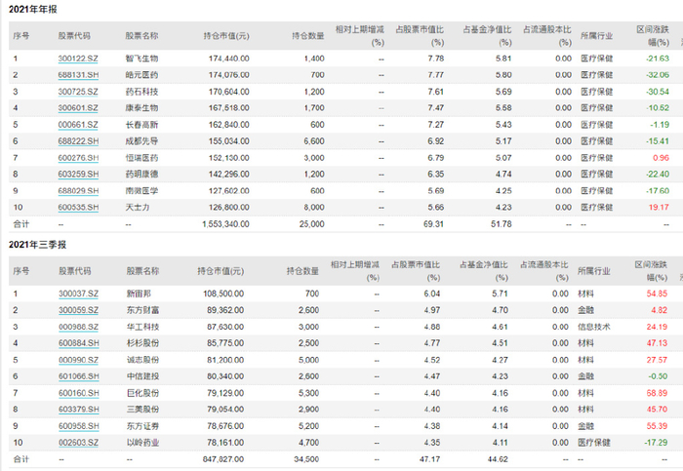Image resolution: width=683 pixels, height=471 pixels.
Task: Open stock code link 688131.SH
Action: 78,75
